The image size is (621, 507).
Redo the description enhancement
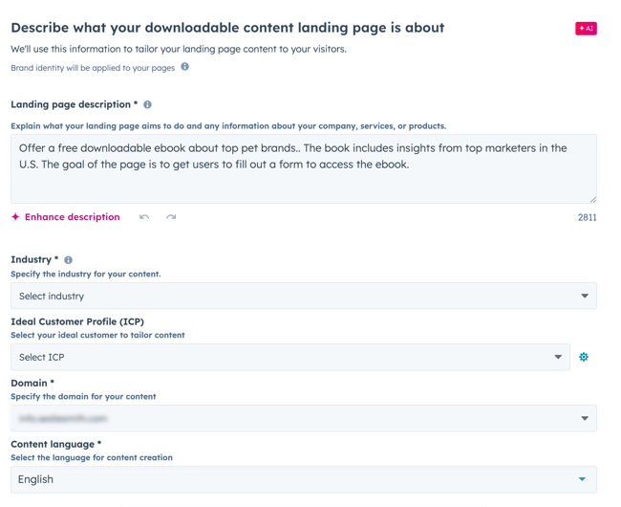click(x=171, y=217)
